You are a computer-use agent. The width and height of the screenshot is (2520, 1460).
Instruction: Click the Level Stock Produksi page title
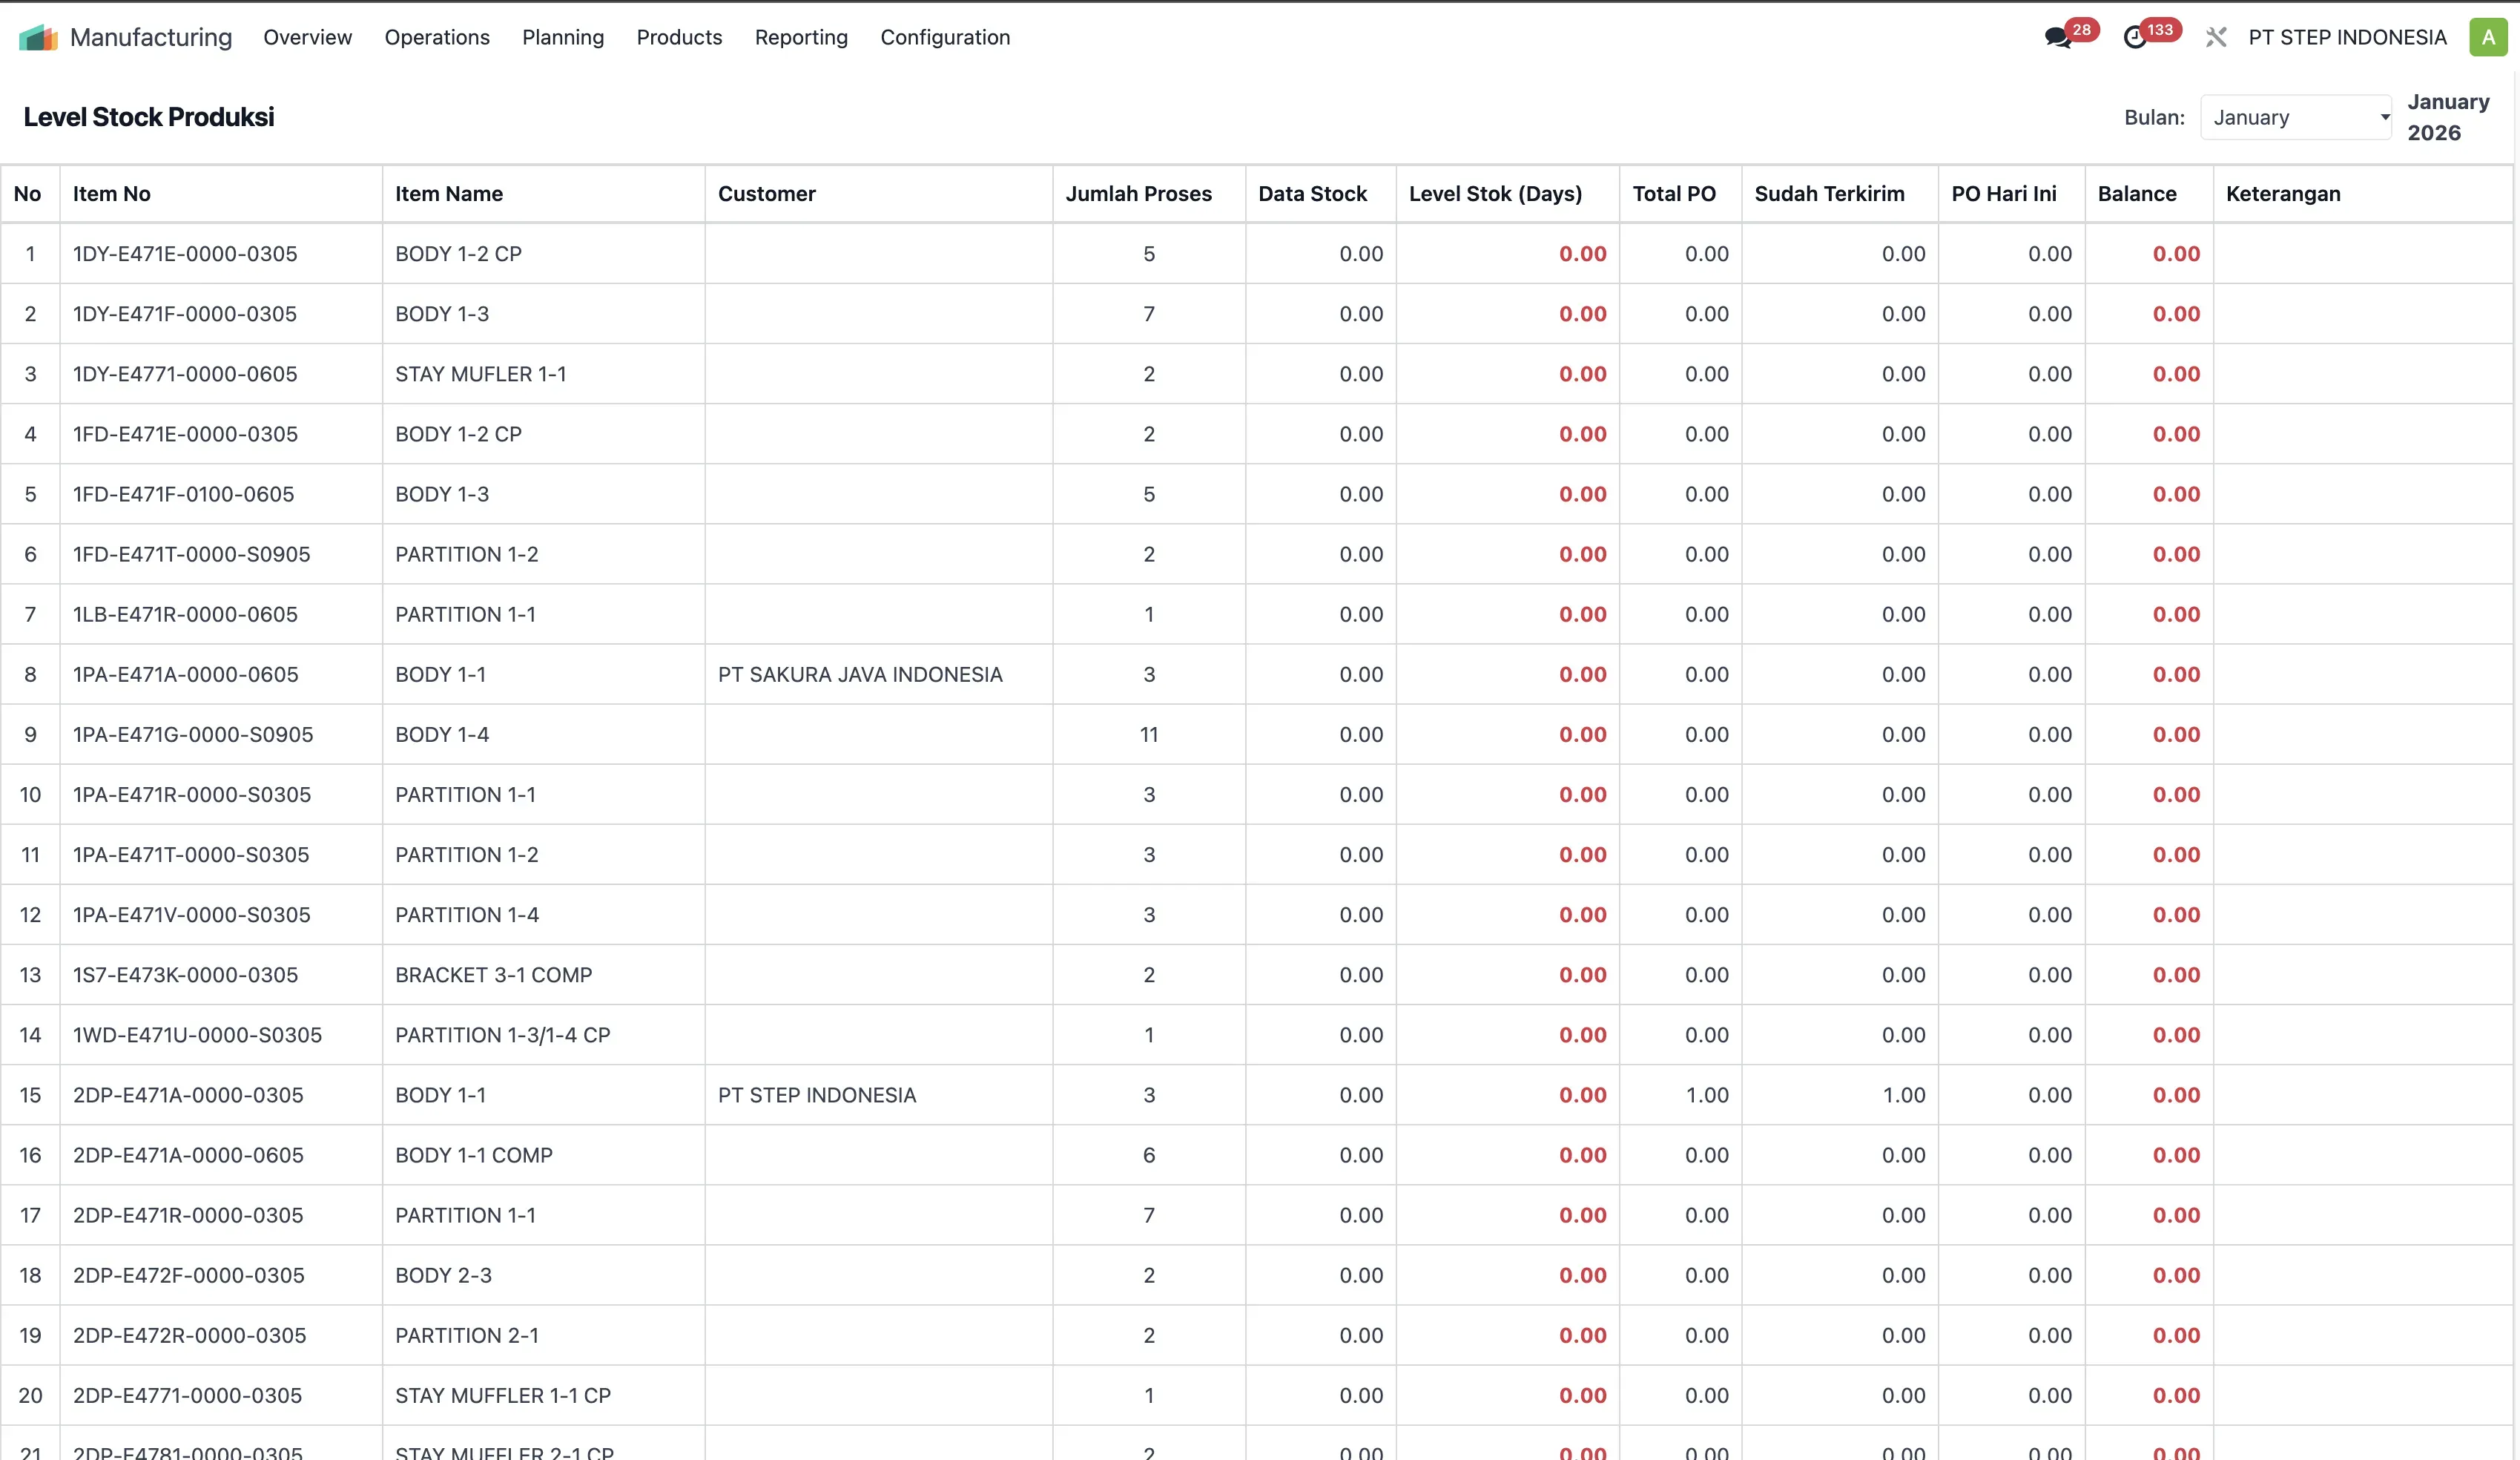(x=149, y=117)
